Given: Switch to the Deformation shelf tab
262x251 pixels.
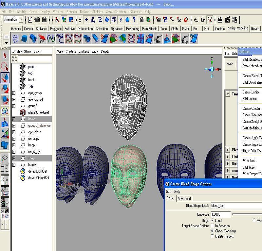Looking at the screenshot, I should point(85,29).
